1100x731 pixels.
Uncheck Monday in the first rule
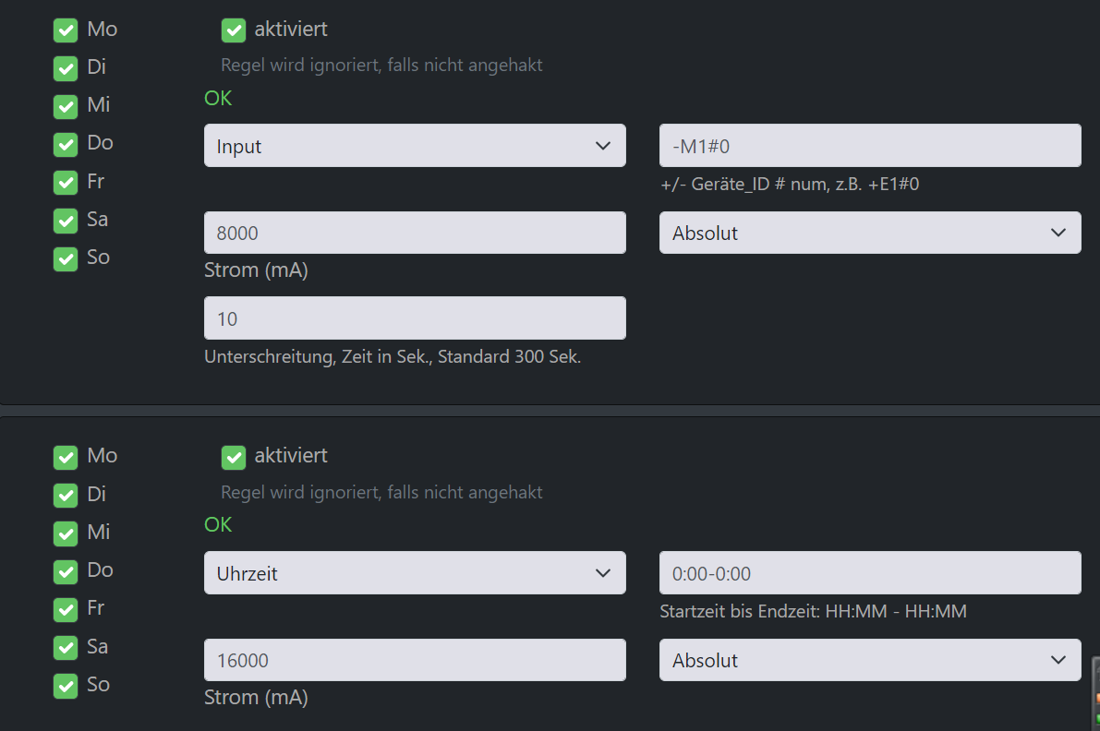[x=66, y=29]
